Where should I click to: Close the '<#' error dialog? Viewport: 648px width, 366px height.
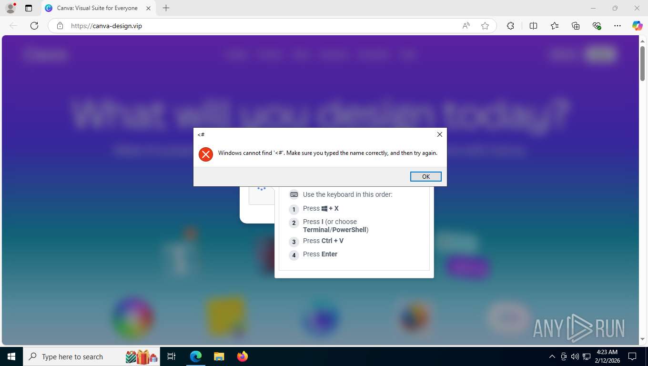pos(440,134)
